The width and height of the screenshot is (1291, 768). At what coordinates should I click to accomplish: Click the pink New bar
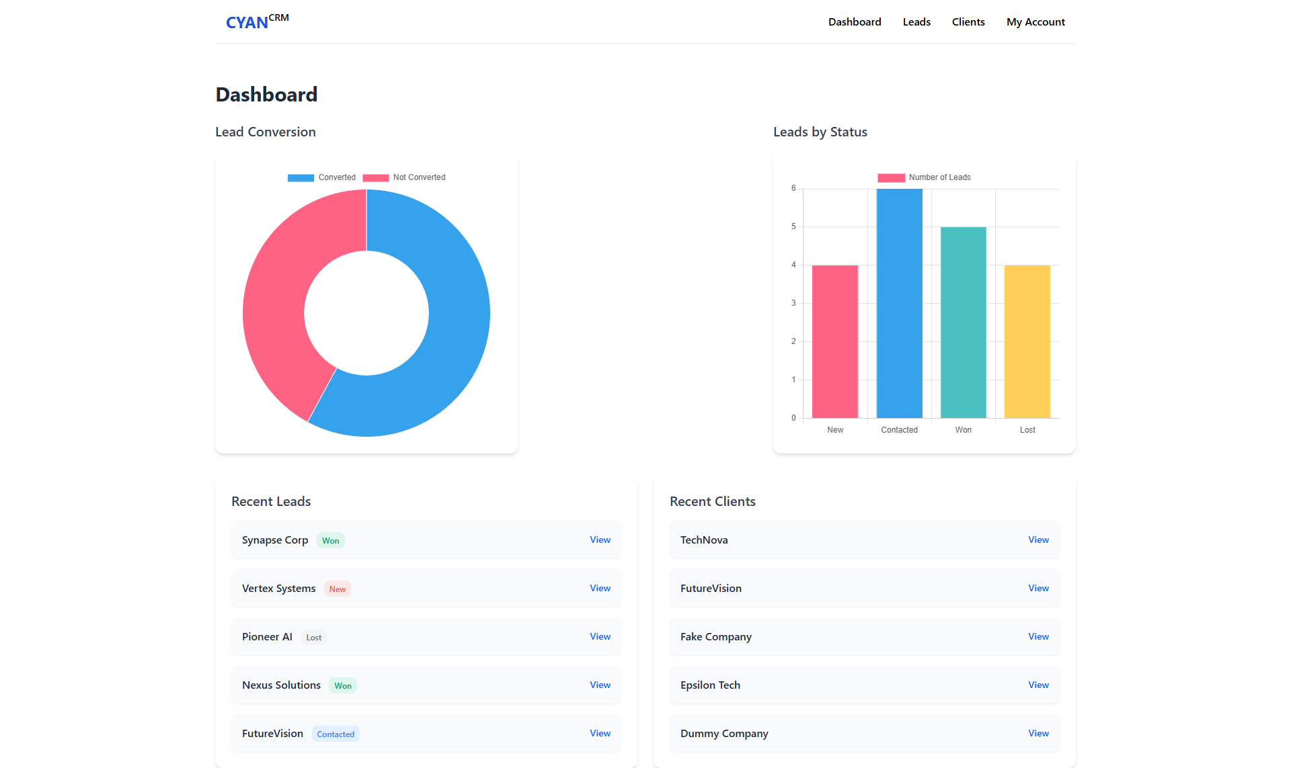[x=835, y=341]
